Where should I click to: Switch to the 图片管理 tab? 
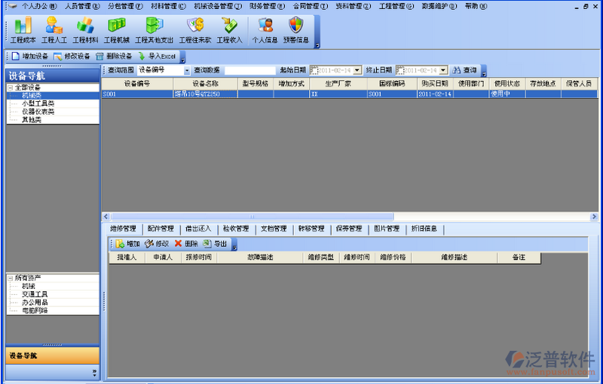click(x=387, y=229)
